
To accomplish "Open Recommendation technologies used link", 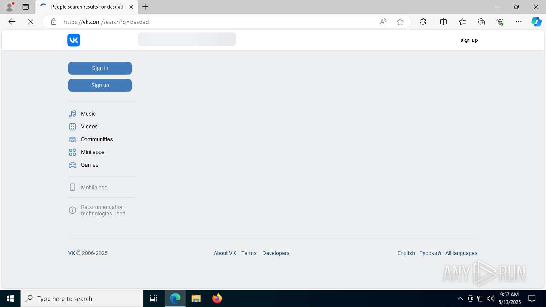I will [x=103, y=210].
